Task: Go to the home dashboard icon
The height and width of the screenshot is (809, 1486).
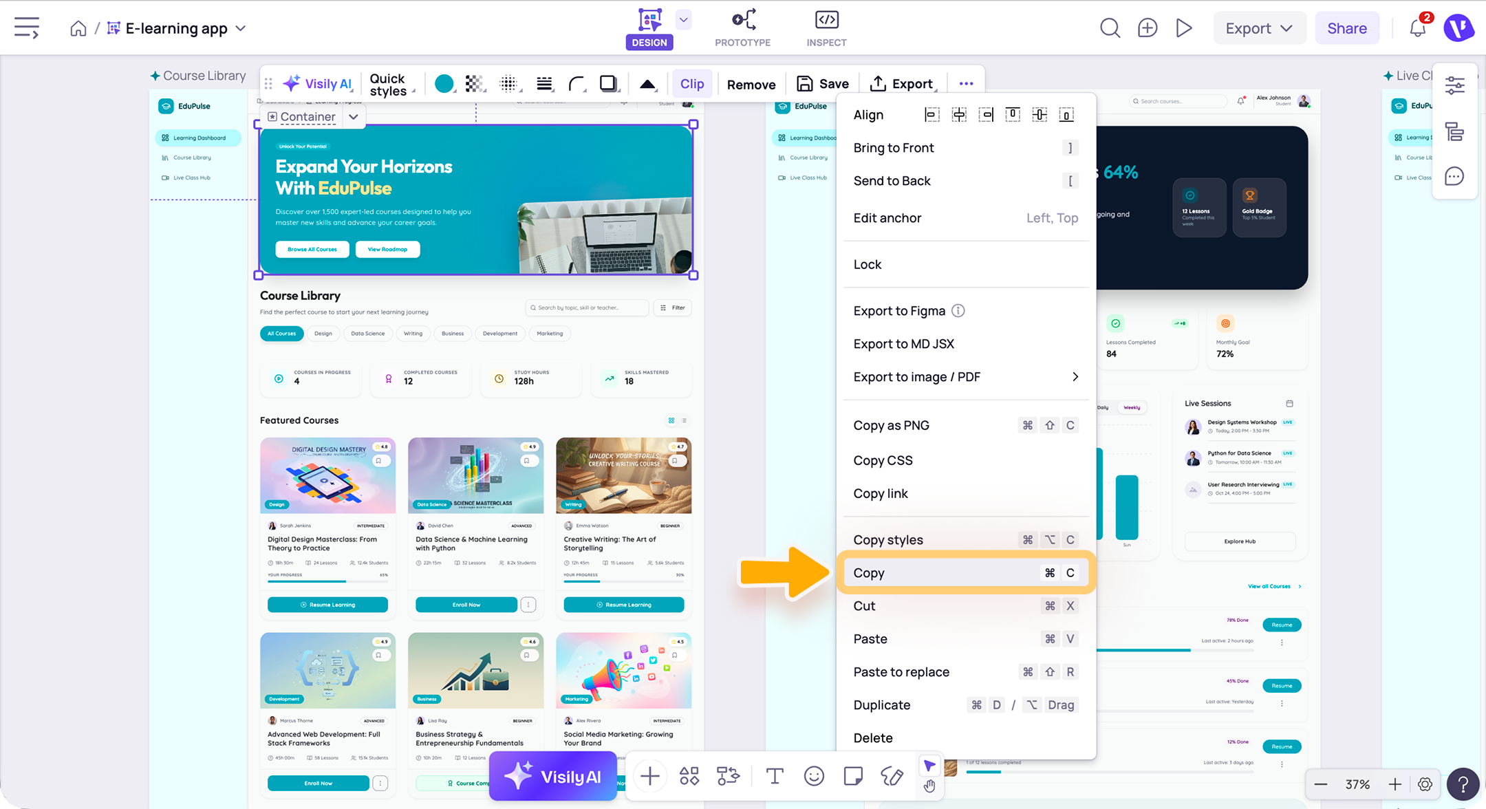Action: click(78, 28)
